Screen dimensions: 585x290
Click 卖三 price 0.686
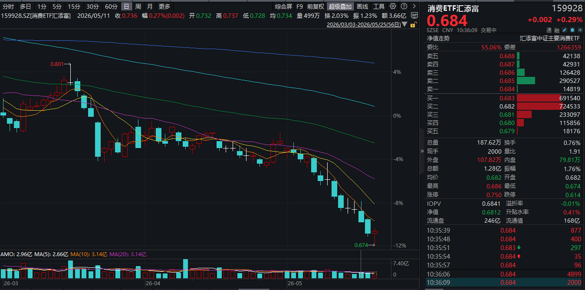coord(507,72)
